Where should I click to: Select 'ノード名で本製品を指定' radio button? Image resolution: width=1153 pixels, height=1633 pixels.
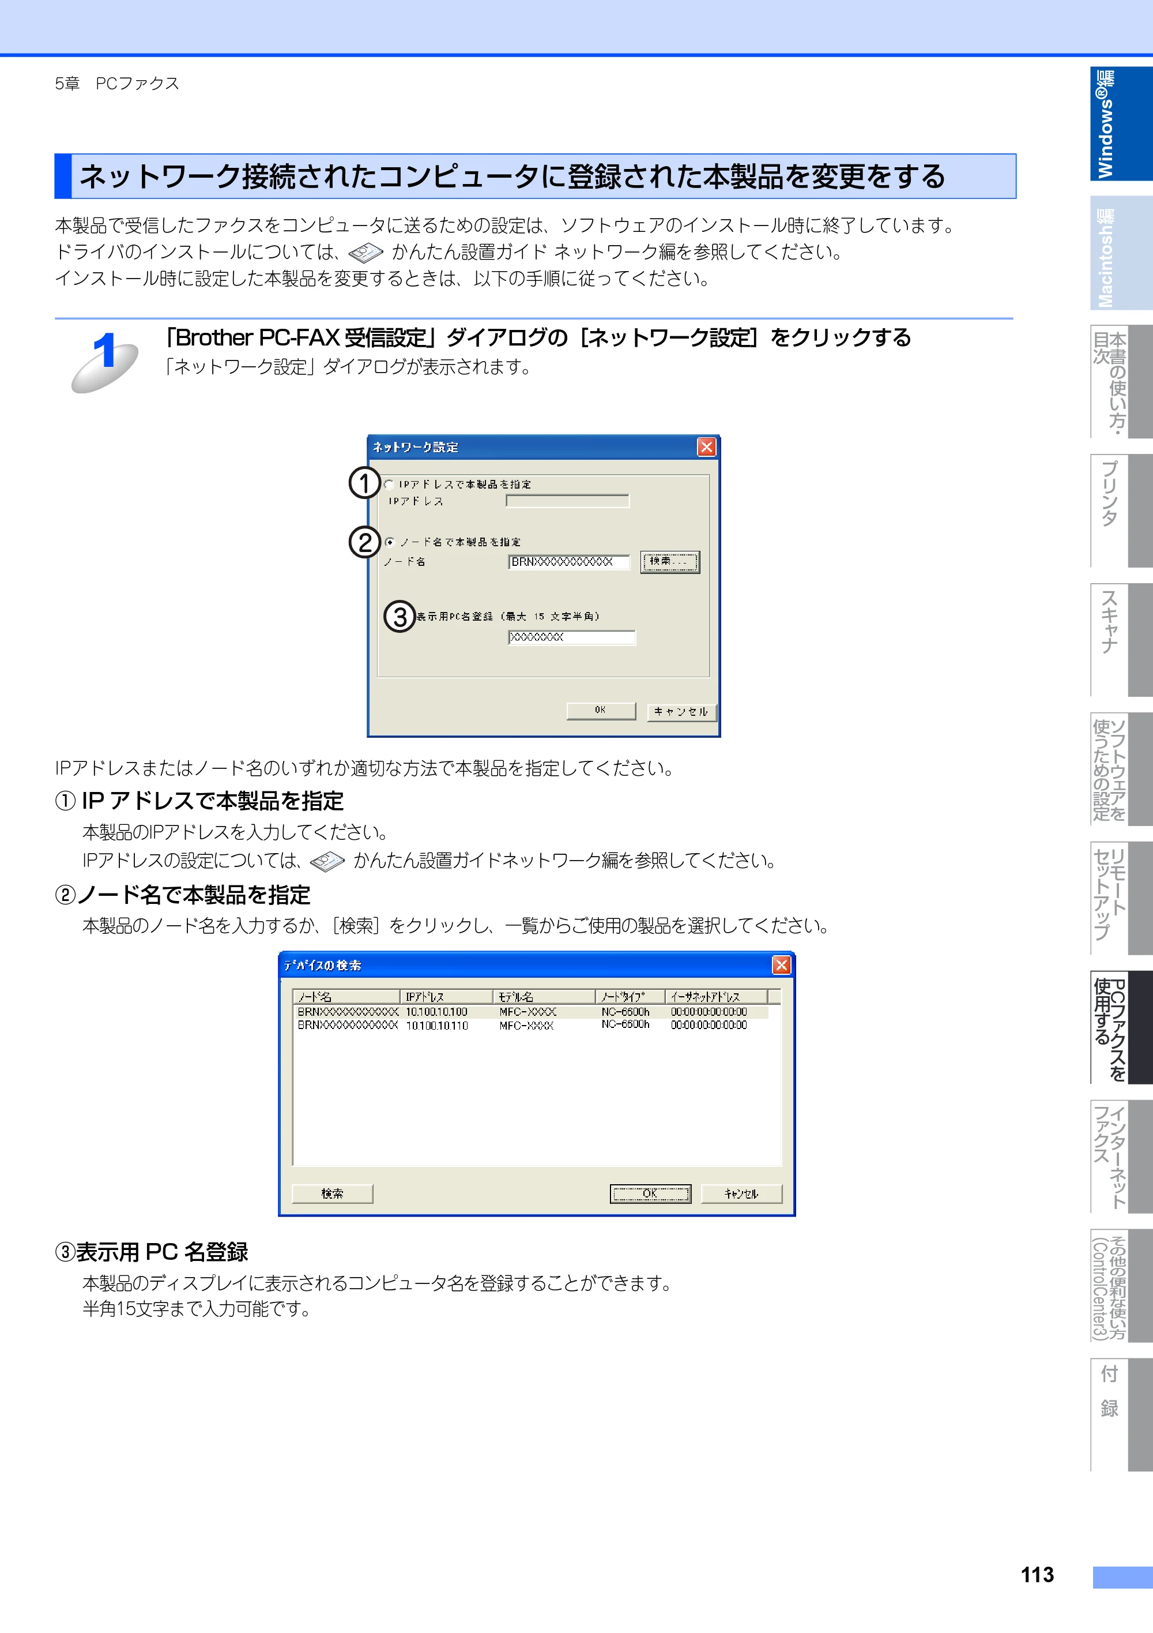coord(390,542)
